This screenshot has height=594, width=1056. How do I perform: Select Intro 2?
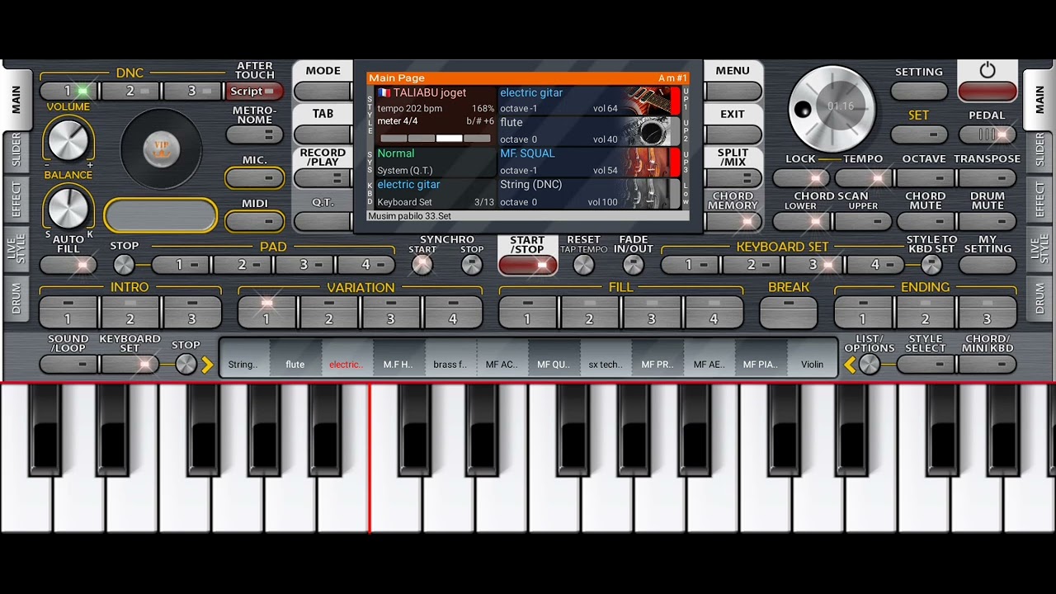tap(130, 312)
